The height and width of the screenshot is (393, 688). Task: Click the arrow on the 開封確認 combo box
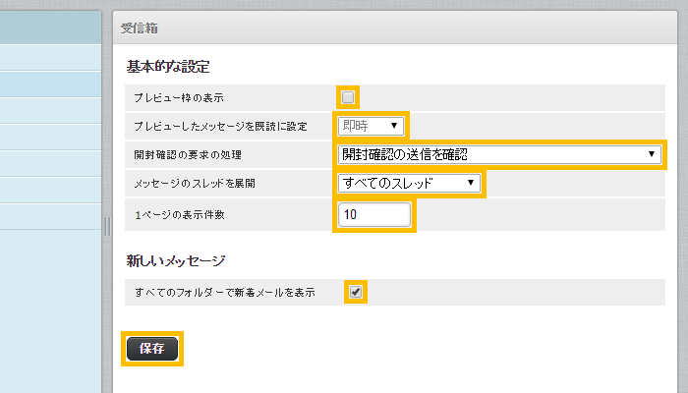652,154
